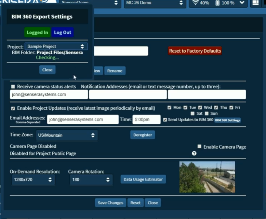The image size is (266, 219).
Task: Click the help question mark icon
Action: 194,153
